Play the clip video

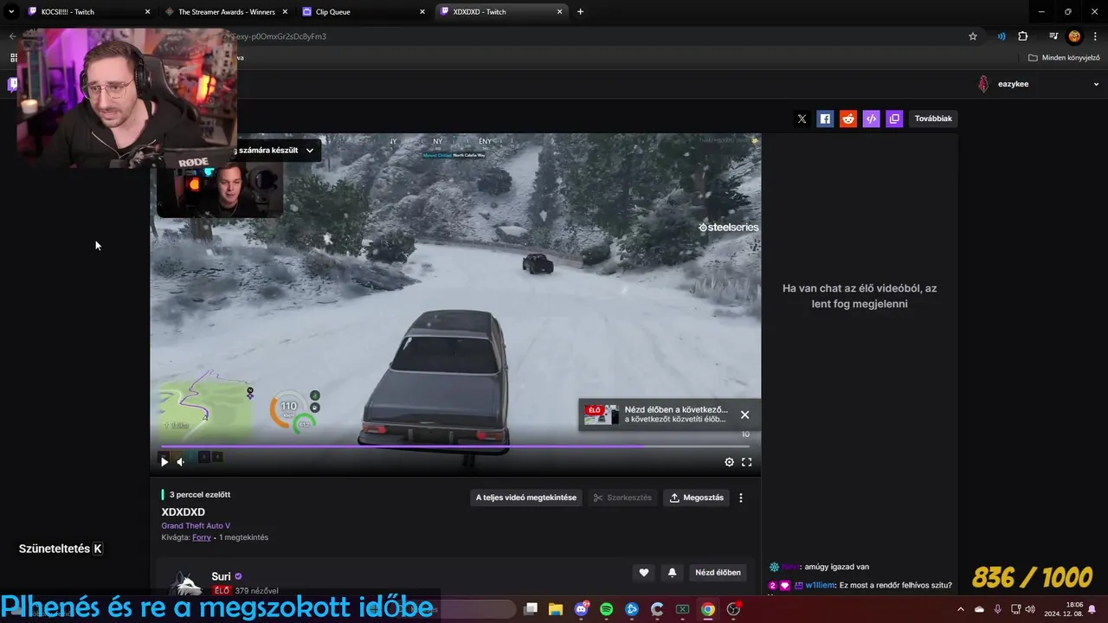click(x=164, y=462)
